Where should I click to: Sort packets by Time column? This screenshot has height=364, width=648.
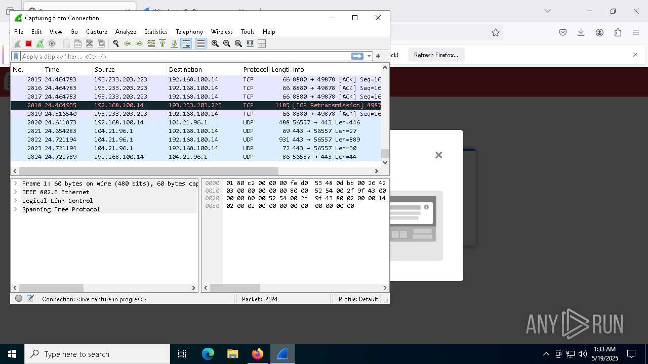pos(67,69)
